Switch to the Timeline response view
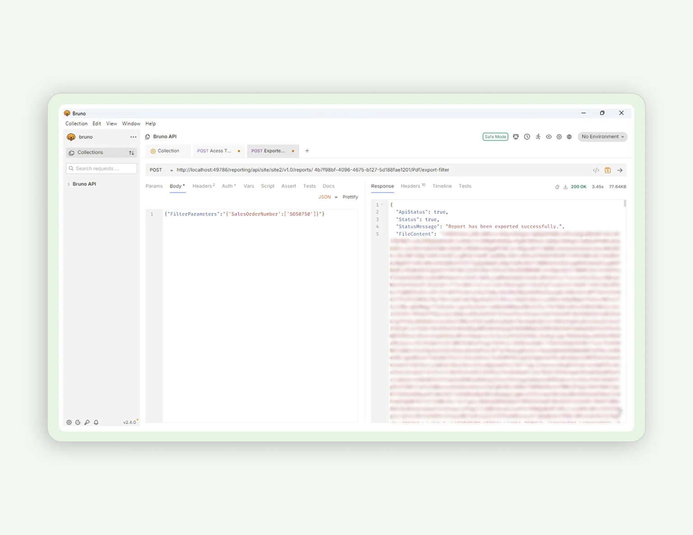Image resolution: width=693 pixels, height=535 pixels. tap(442, 186)
